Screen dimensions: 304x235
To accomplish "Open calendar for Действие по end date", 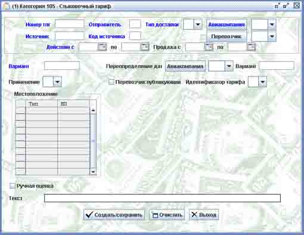I will 145,47.
